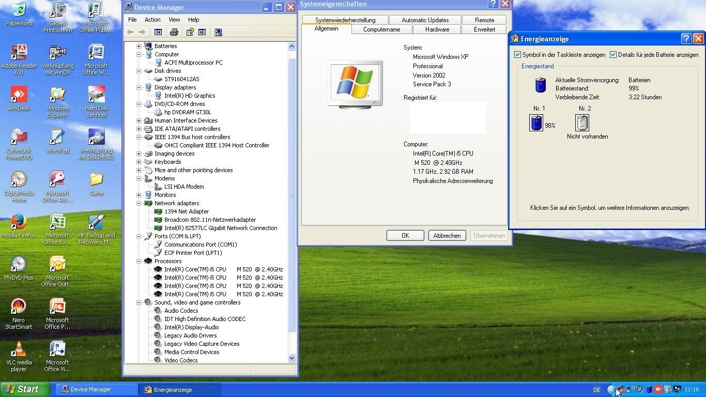Click the DE language indicator in taskbar
Screen dimensions: 706x397
point(597,390)
